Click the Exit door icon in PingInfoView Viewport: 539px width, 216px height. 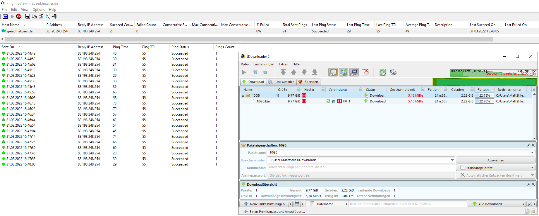coord(54,16)
